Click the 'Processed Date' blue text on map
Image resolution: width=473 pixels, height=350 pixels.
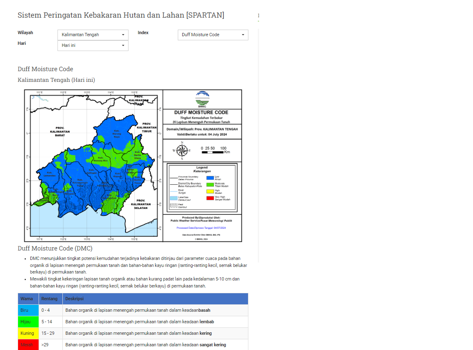pos(201,228)
